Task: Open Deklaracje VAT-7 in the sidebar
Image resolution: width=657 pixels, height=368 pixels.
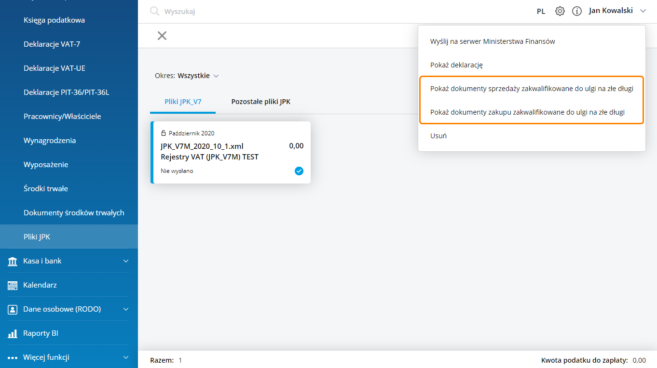Action: tap(52, 44)
